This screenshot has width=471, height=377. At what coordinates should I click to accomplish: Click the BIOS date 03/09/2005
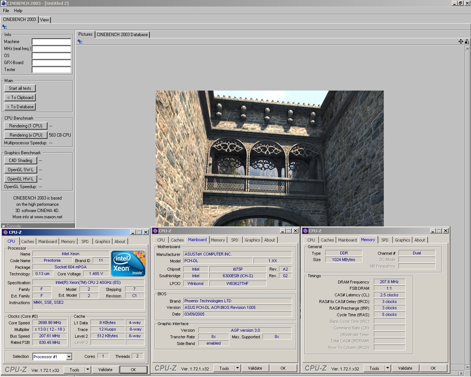coord(237,314)
